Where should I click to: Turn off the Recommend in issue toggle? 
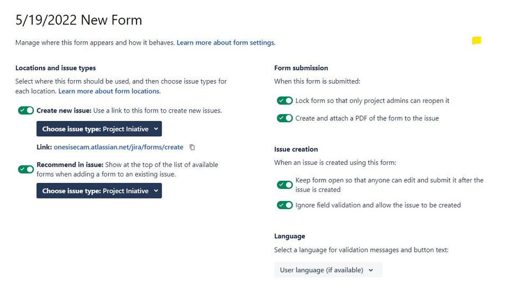[x=26, y=169]
